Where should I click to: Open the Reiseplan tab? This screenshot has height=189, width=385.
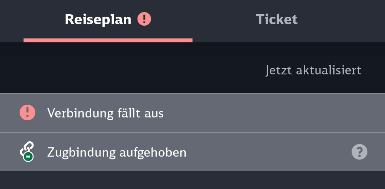pos(98,19)
